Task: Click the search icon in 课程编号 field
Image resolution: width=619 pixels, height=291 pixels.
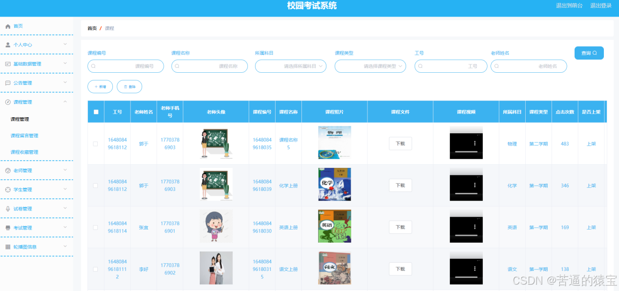Action: (x=93, y=66)
